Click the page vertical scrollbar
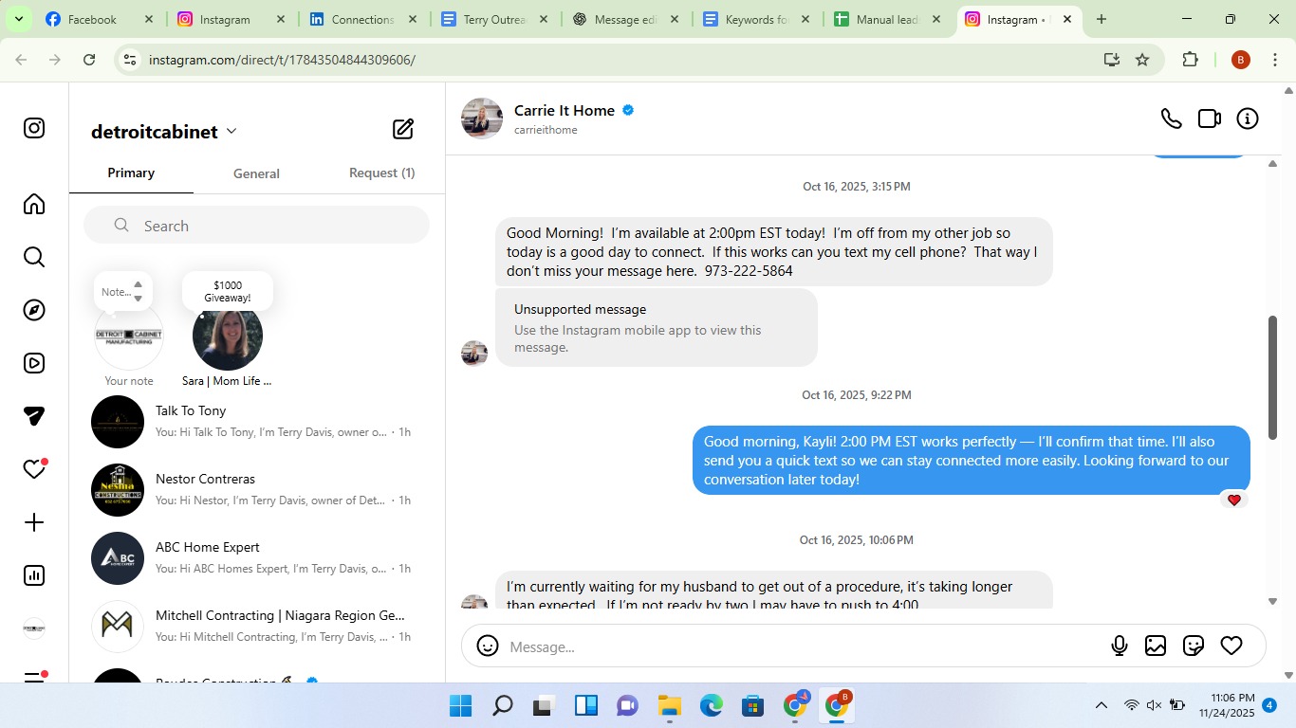 1288,382
